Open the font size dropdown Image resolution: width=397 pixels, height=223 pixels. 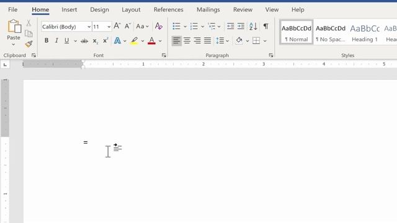click(x=109, y=27)
